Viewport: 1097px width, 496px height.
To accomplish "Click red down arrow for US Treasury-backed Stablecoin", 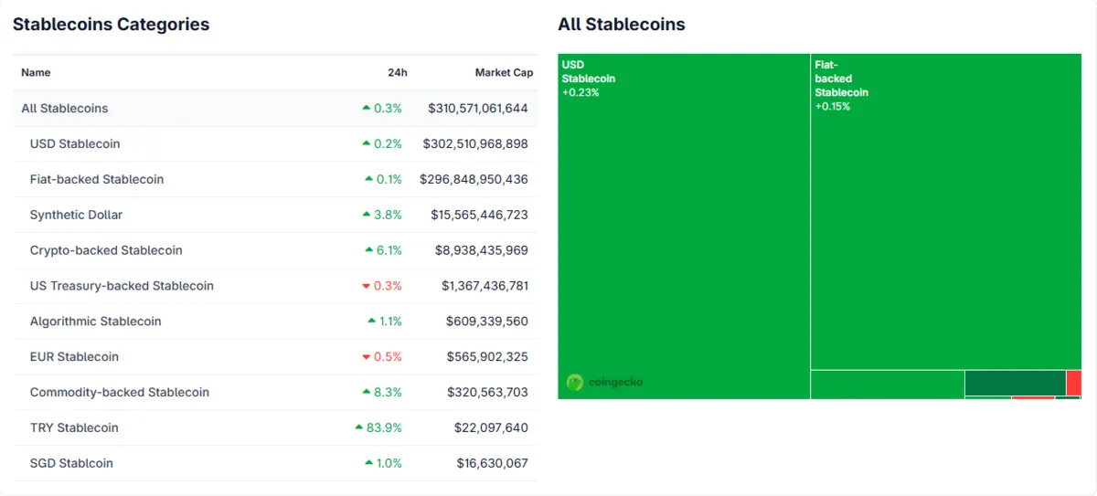I will pyautogui.click(x=367, y=286).
